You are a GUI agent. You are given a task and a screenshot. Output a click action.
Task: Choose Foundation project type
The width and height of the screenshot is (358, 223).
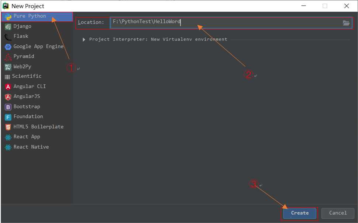point(37,117)
